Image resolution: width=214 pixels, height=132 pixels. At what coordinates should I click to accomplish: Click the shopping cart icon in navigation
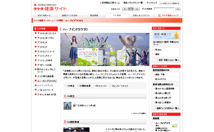[159, 15]
